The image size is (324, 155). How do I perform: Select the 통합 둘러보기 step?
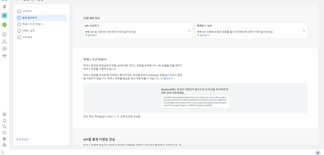pos(42,18)
